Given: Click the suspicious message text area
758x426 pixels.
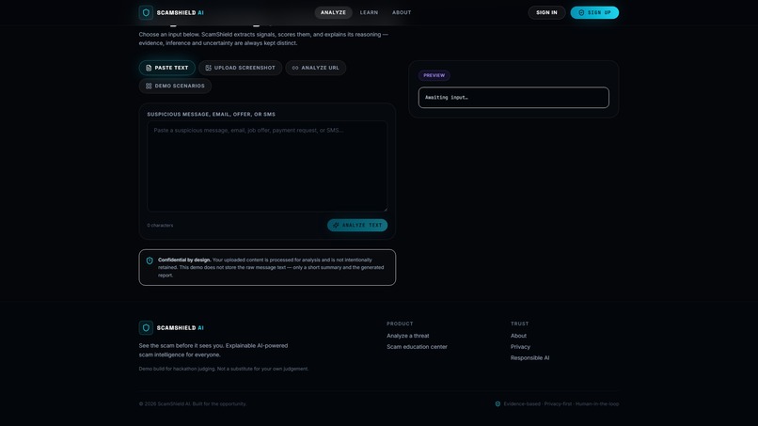Looking at the screenshot, I should 267,166.
